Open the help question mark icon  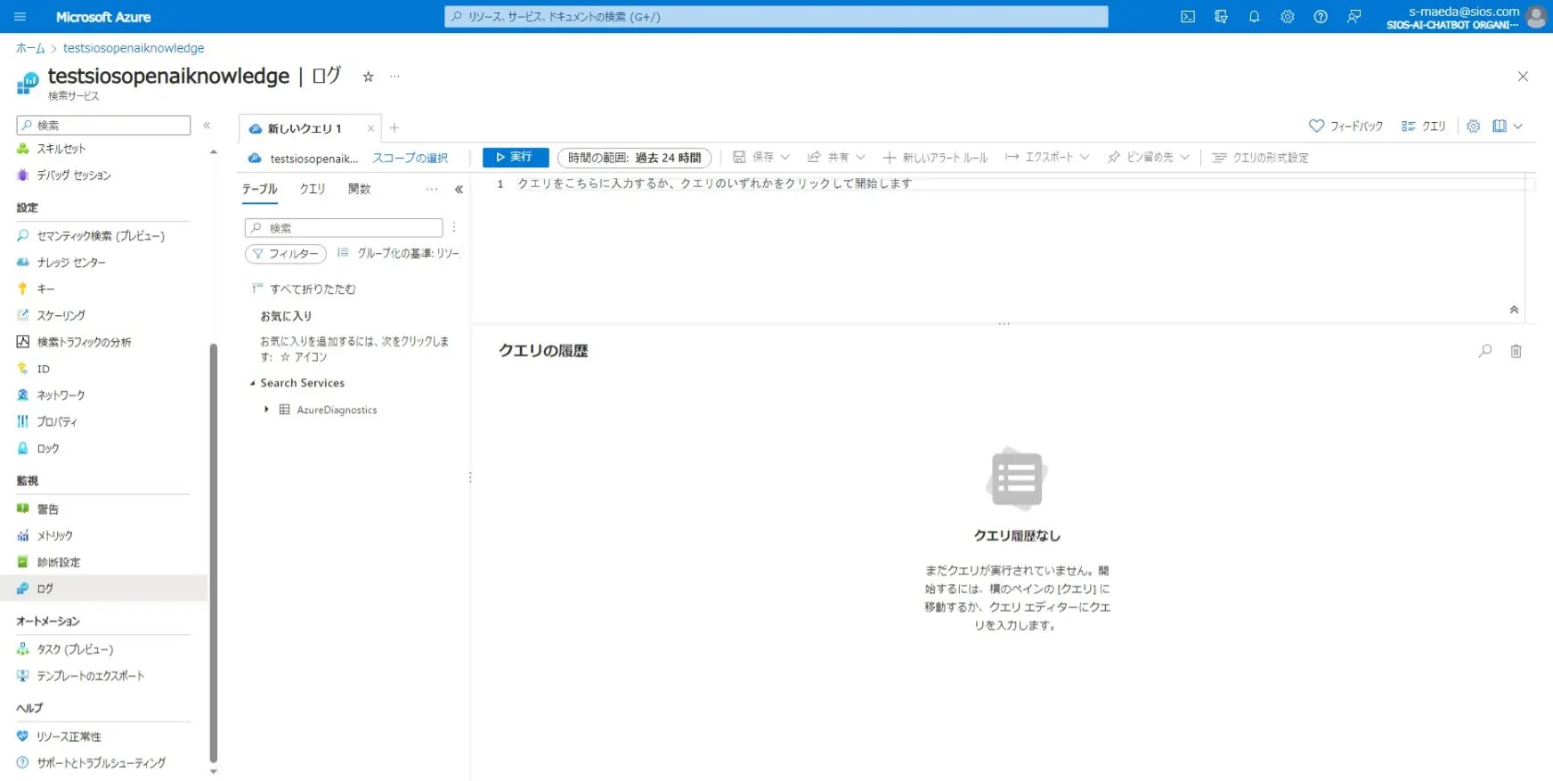point(1321,16)
